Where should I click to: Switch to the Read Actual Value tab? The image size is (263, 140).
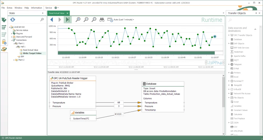click(57, 13)
